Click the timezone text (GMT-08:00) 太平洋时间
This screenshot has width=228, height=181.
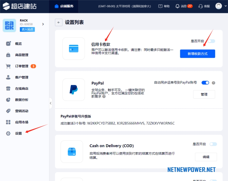(x=124, y=6)
